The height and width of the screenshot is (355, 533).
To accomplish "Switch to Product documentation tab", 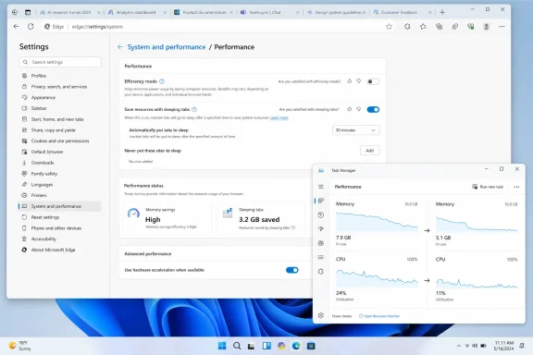I will point(205,12).
